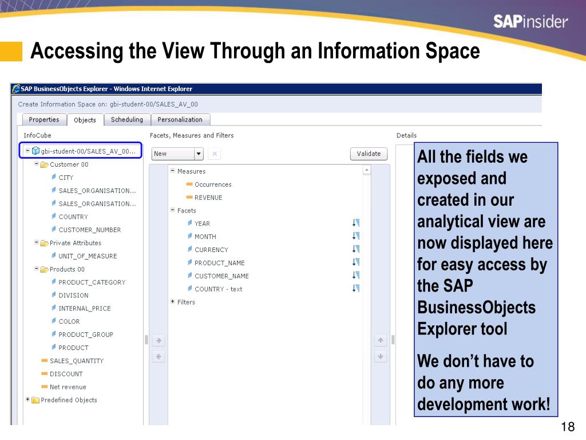
Task: Click the CUSTOMER_NUMBER dimension icon
Action: (53, 229)
